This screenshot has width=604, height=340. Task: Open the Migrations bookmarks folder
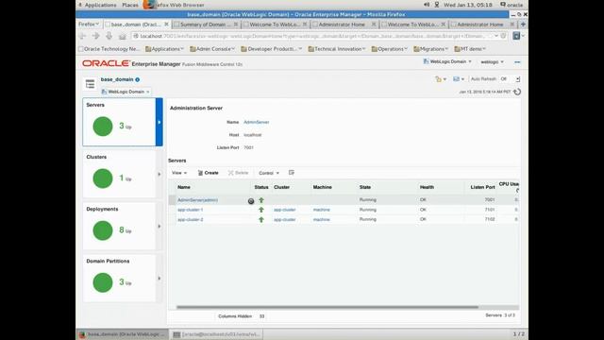coord(430,49)
